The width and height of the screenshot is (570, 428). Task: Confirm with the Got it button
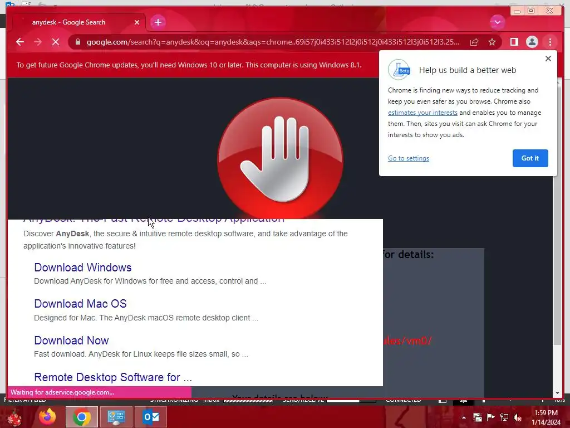point(530,158)
